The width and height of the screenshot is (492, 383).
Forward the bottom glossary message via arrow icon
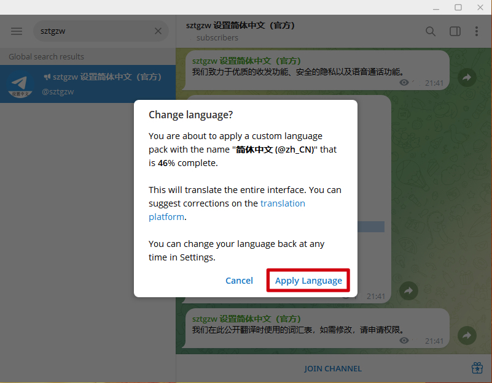467,335
